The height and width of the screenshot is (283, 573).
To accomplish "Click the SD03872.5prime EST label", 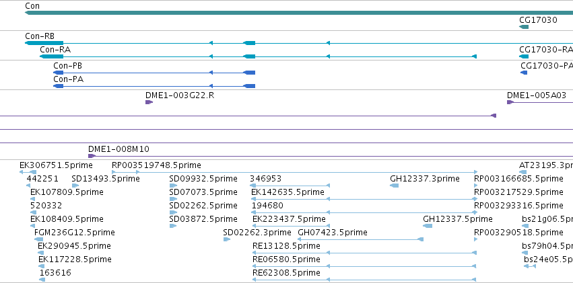I will click(x=203, y=219).
